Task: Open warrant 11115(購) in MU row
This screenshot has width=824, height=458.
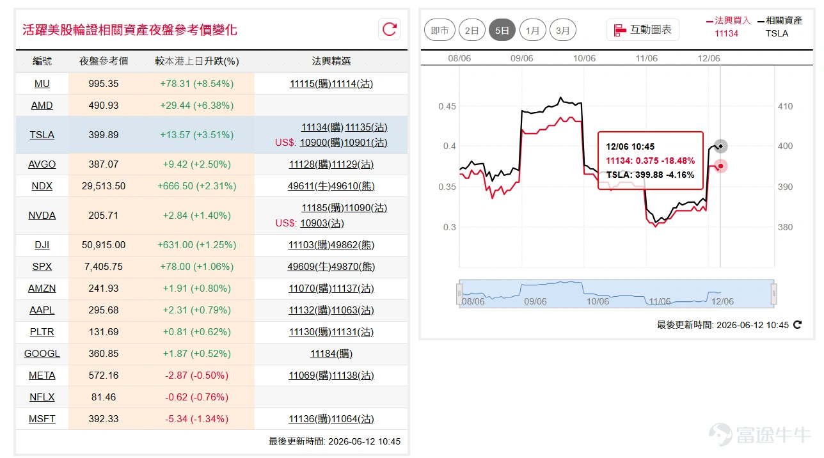Action: click(x=310, y=84)
